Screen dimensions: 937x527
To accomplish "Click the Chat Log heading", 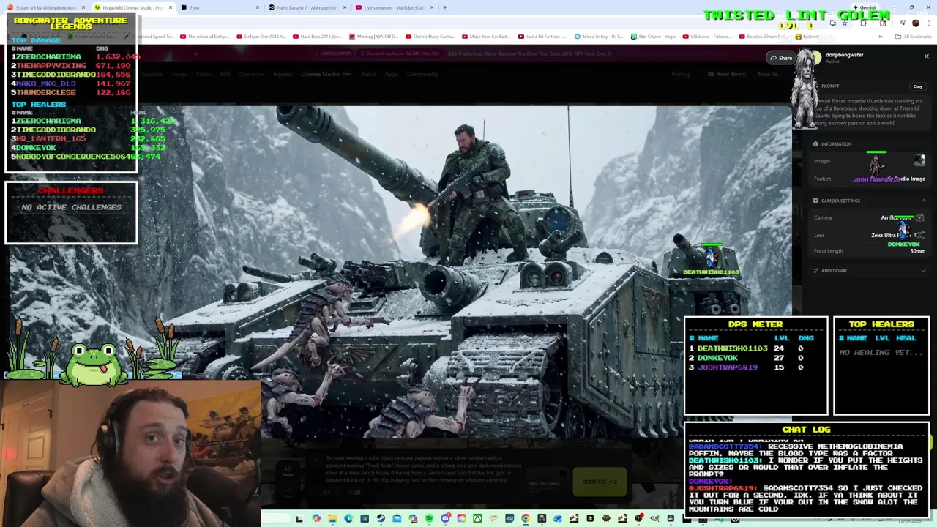I will [x=806, y=430].
